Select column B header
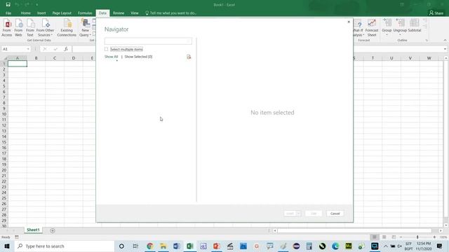Viewport: 449px width, 252px height. pos(36,58)
